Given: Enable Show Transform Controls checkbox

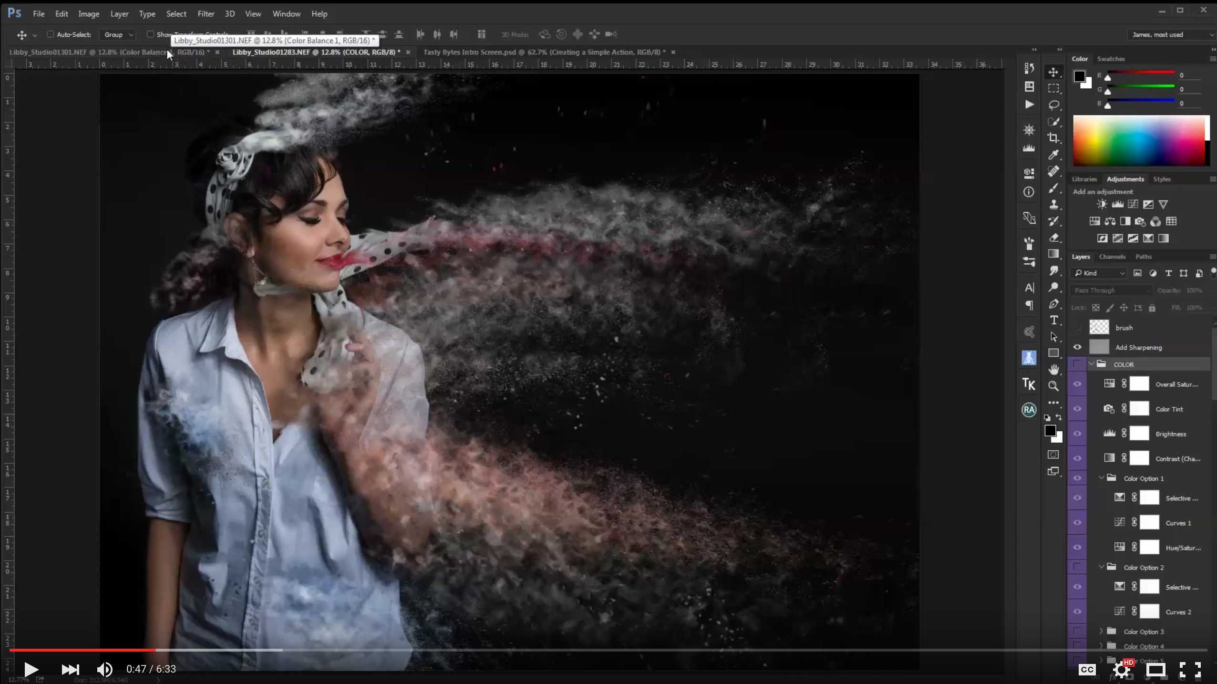Looking at the screenshot, I should [150, 34].
